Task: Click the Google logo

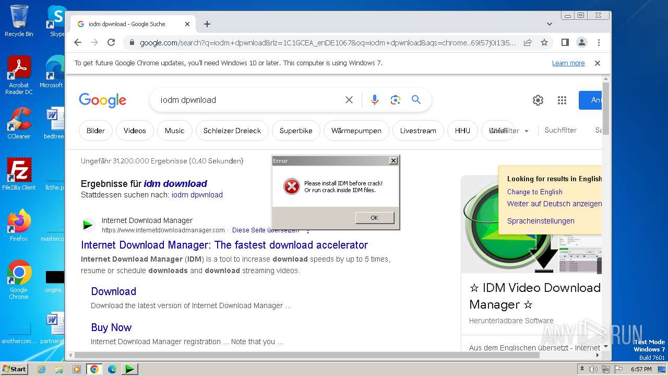Action: pos(102,100)
